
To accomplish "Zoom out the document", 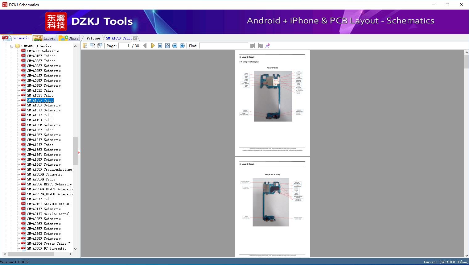I will [x=175, y=46].
